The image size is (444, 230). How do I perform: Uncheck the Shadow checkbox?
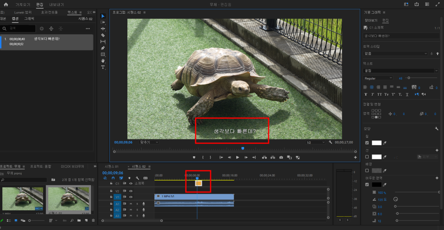367,185
